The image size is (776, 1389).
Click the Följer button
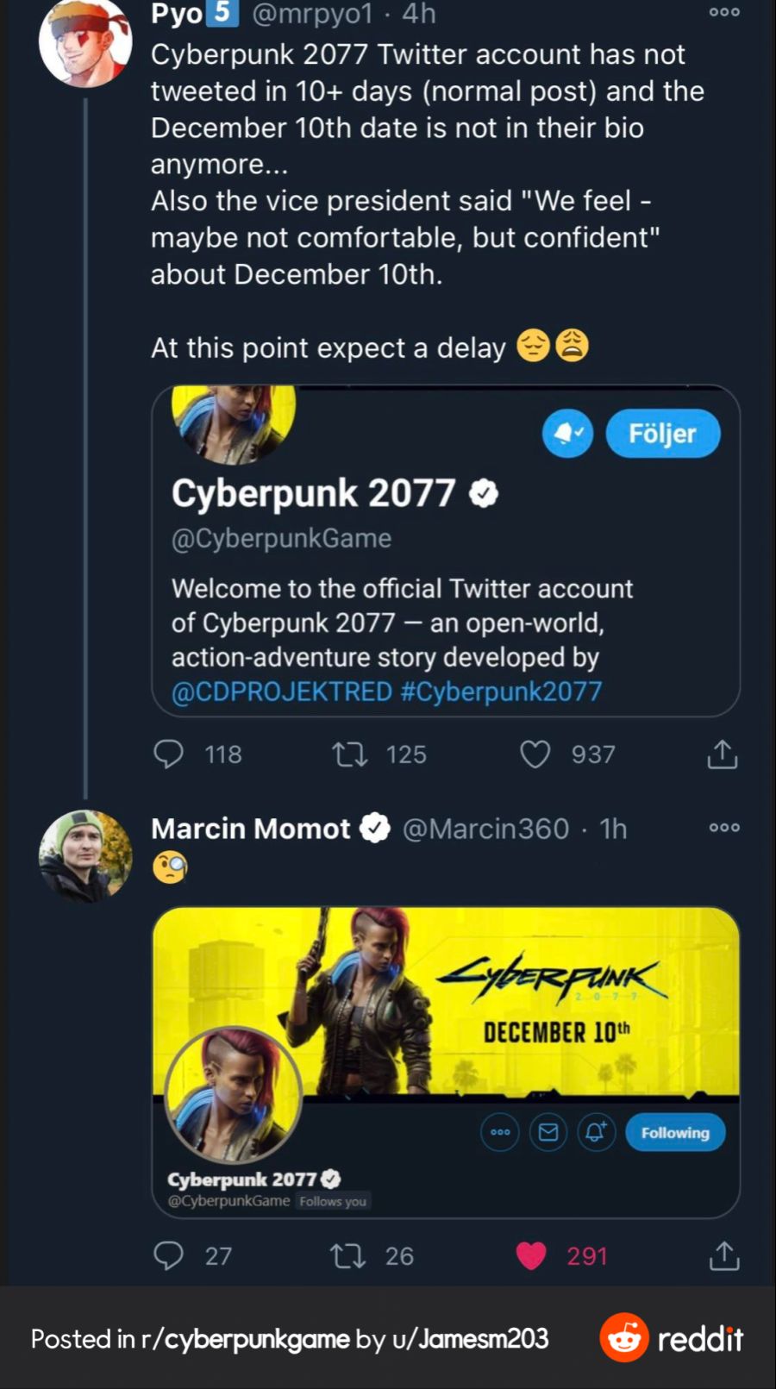pyautogui.click(x=662, y=434)
